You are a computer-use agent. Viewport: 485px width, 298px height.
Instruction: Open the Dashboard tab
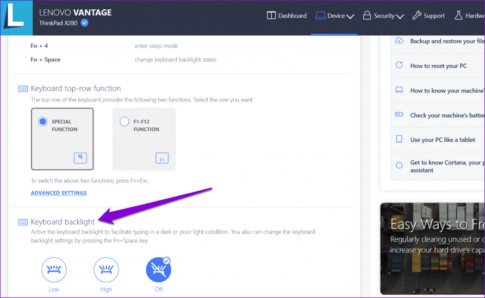287,16
